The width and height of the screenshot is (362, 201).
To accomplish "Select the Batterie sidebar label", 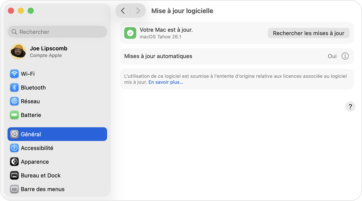I will coord(31,115).
